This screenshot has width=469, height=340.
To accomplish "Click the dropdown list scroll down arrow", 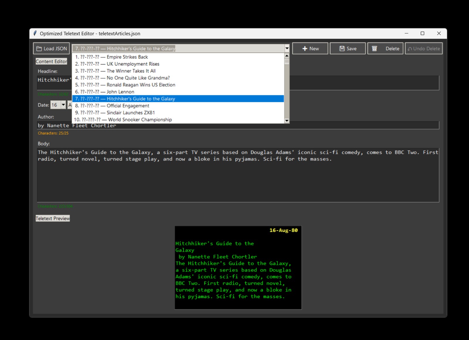I will click(287, 121).
